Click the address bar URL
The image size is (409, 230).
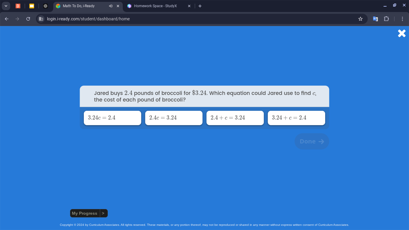coord(88,19)
